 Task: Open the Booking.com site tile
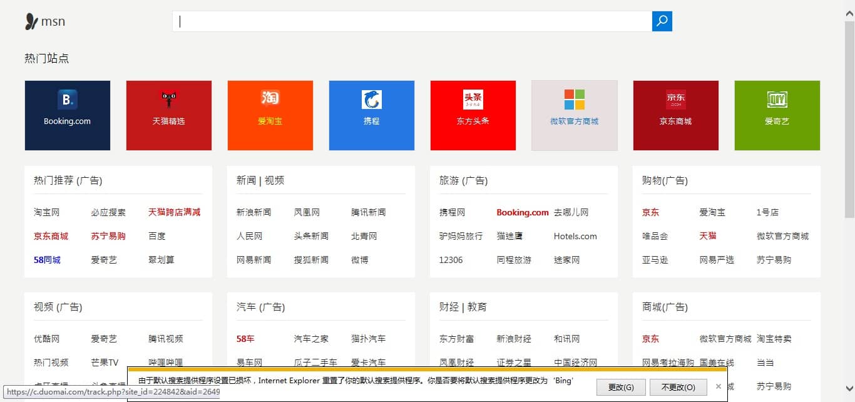click(67, 115)
